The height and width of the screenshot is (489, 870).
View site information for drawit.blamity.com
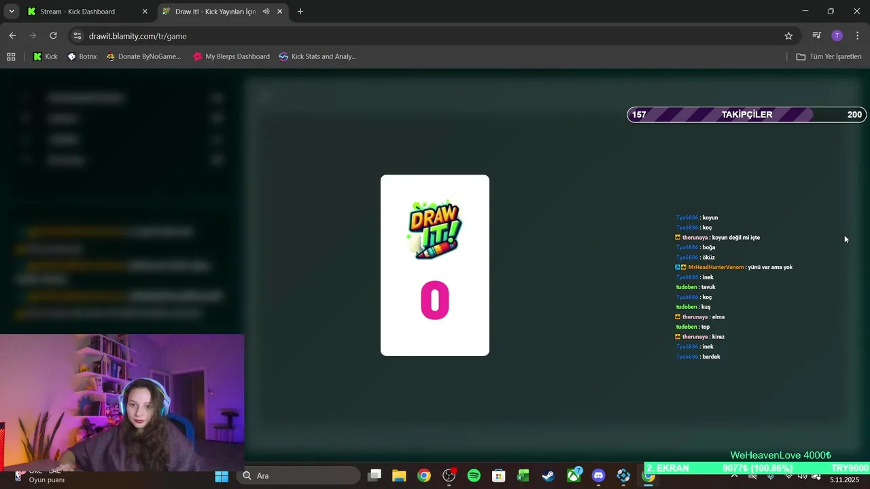[77, 36]
